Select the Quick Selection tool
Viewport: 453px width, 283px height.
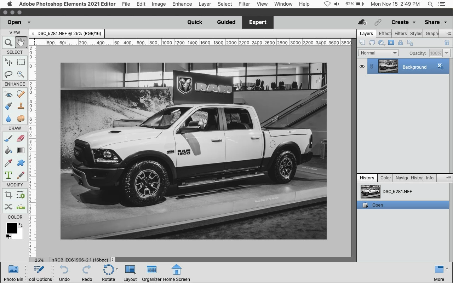click(21, 74)
